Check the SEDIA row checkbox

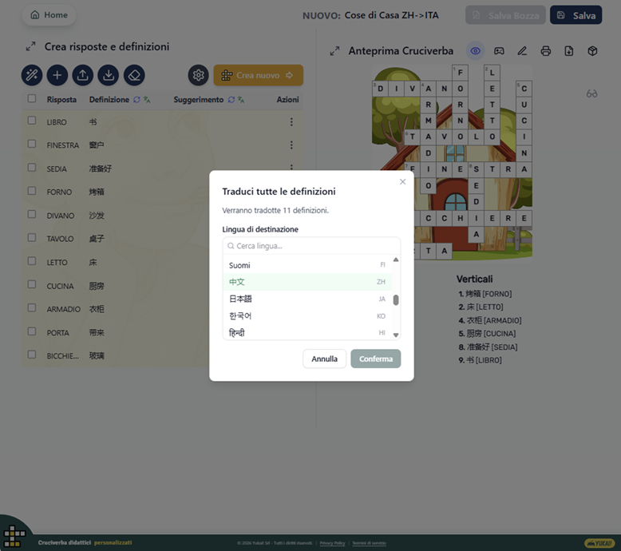(x=32, y=168)
